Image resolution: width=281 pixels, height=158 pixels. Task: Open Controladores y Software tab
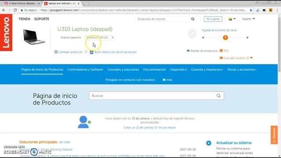coord(85,69)
